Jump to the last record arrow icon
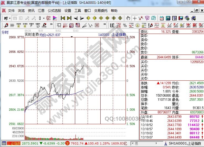The image size is (204, 147). 69,18
